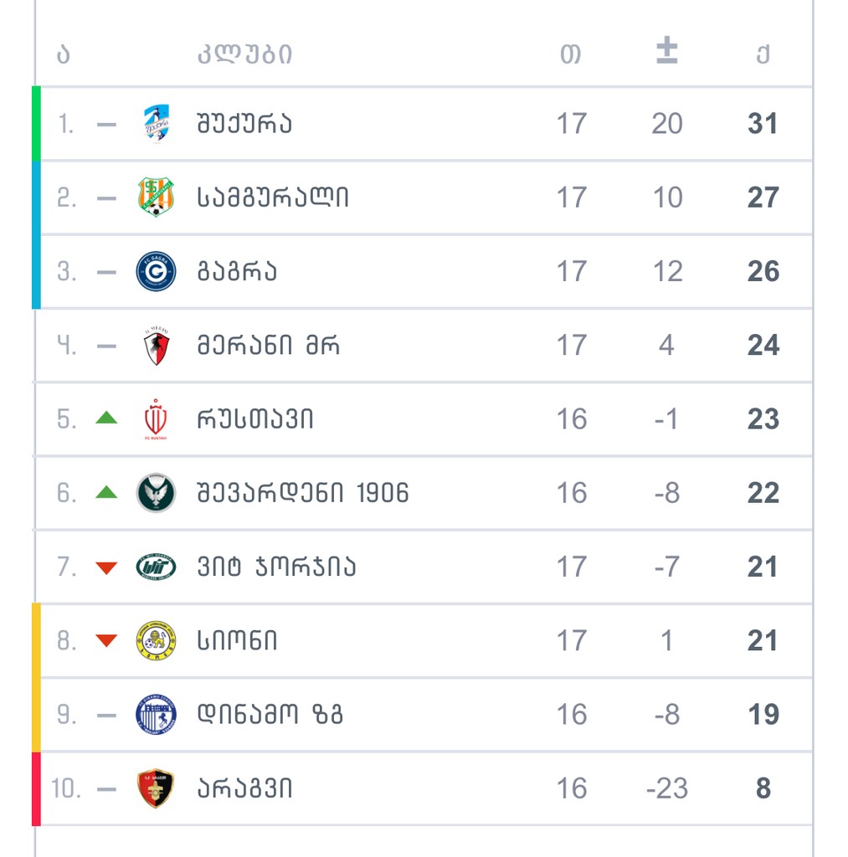This screenshot has height=857, width=848.
Task: Click the სამგურალი orange-green crest
Action: point(156,198)
